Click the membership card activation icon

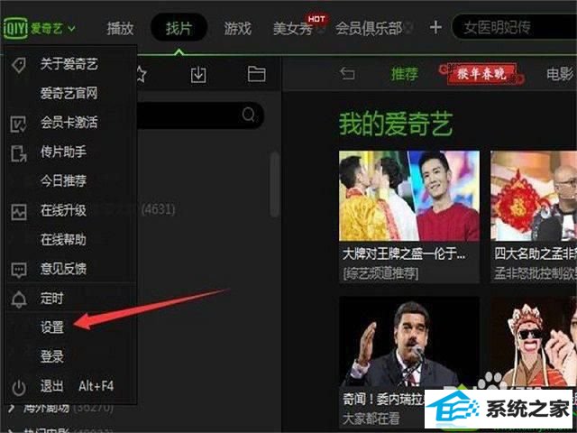(x=18, y=124)
